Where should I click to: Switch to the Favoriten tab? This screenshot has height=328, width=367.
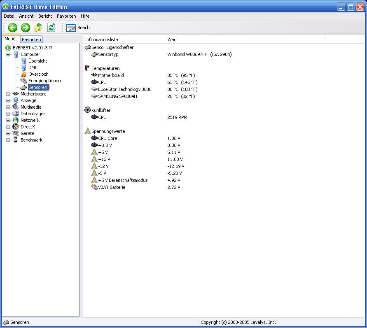tap(31, 40)
